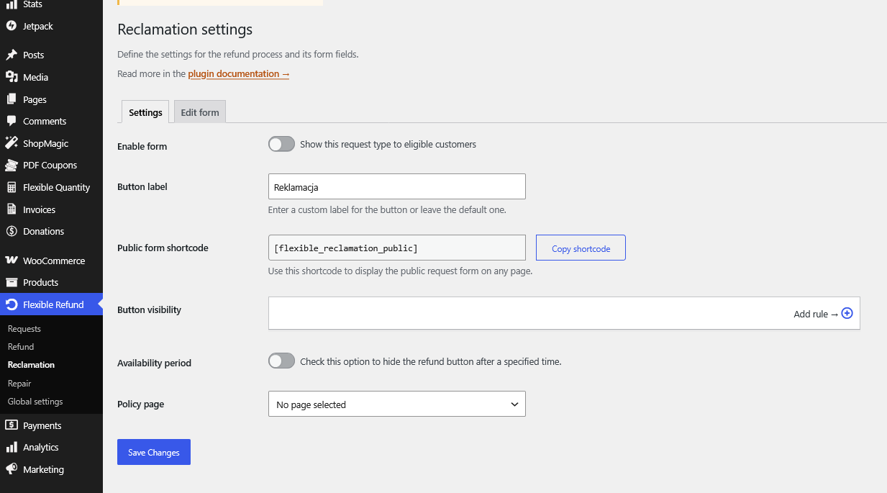Click the plus circle icon beside Add rule
Viewport: 887px width, 493px height.
(x=847, y=313)
